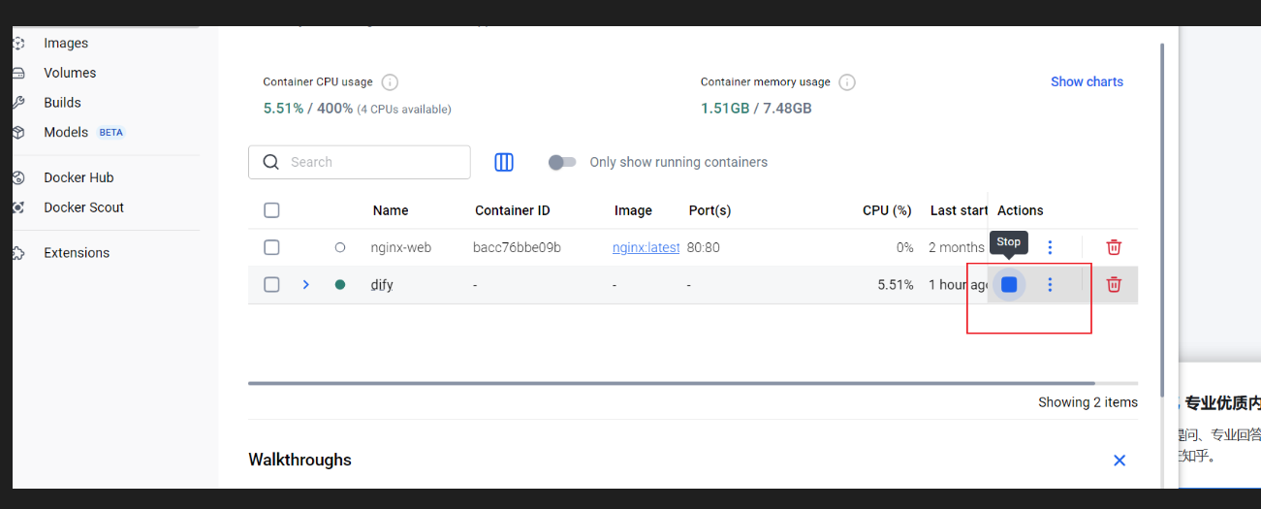Expand the dify container group
The width and height of the screenshot is (1261, 509).
click(305, 284)
